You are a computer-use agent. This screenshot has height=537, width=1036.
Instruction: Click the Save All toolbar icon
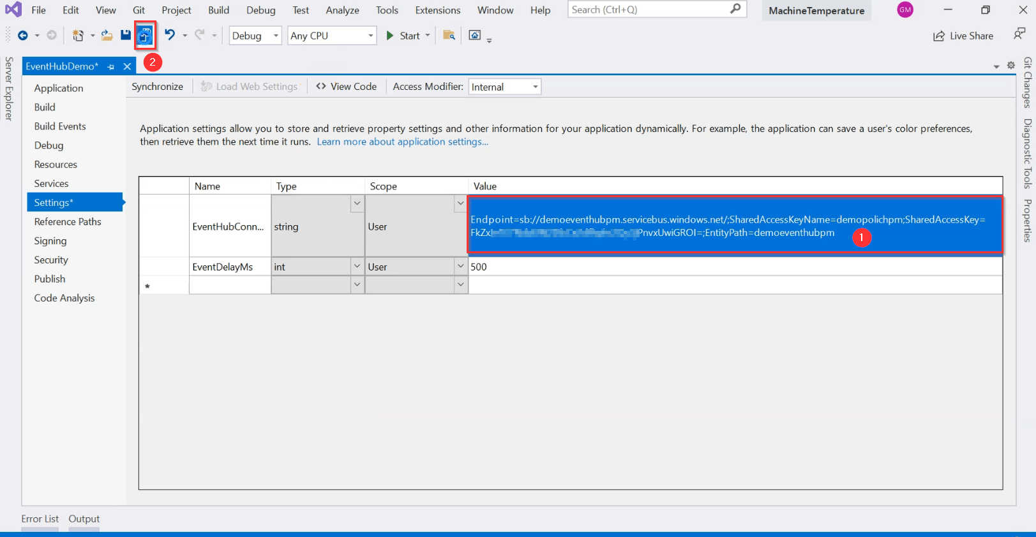[x=146, y=36]
